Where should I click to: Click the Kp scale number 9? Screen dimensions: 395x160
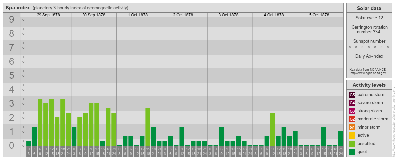12,20
